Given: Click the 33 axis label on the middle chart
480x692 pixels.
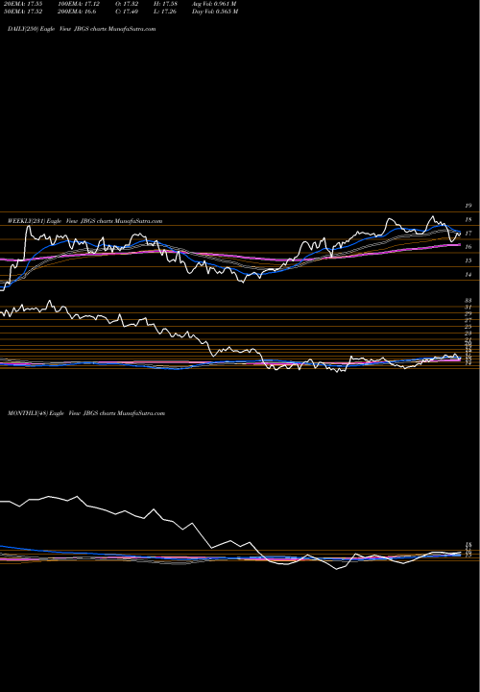Looking at the screenshot, I should coord(468,301).
